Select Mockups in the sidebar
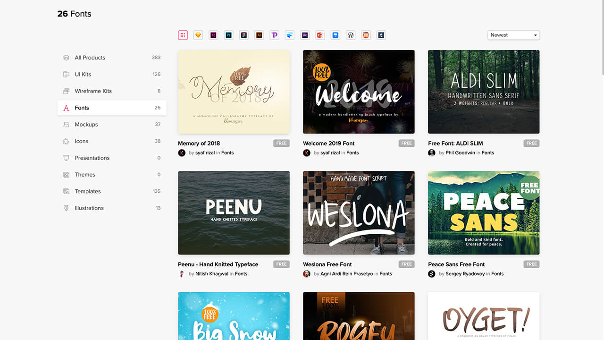This screenshot has width=604, height=340. [86, 125]
